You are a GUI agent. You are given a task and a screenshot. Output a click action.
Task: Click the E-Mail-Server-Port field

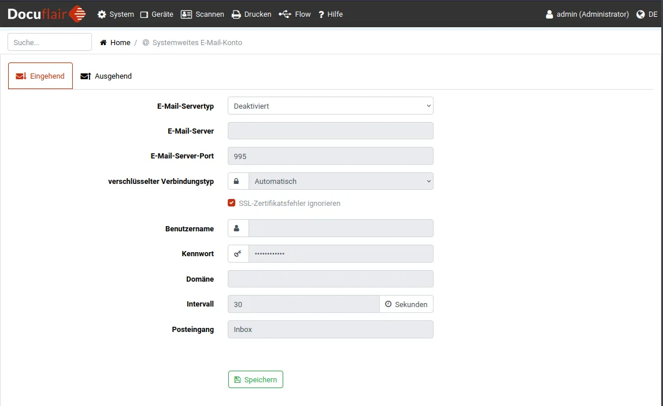330,156
